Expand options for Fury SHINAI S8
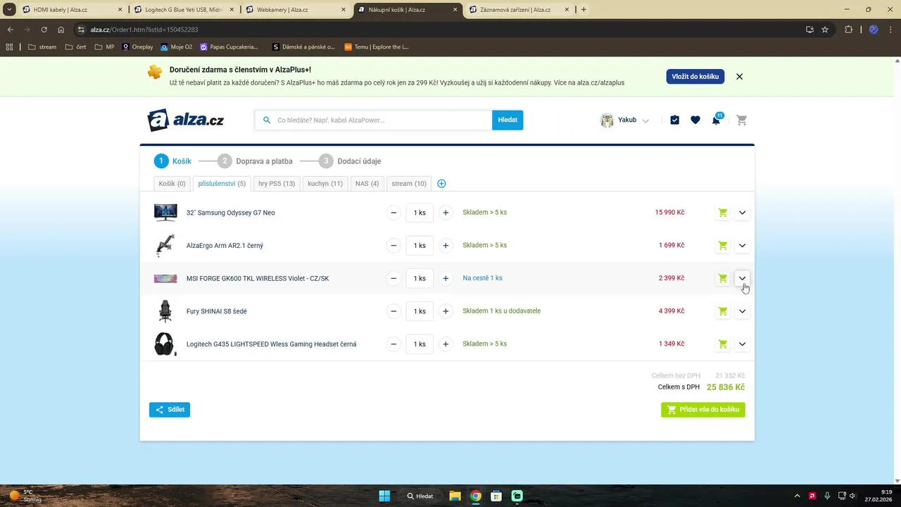Image resolution: width=901 pixels, height=507 pixels. tap(742, 311)
